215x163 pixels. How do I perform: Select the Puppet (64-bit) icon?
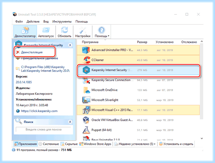click(x=86, y=130)
